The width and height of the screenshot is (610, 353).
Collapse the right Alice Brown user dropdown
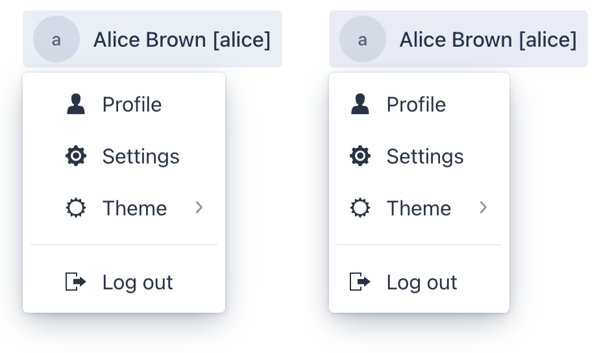488,40
